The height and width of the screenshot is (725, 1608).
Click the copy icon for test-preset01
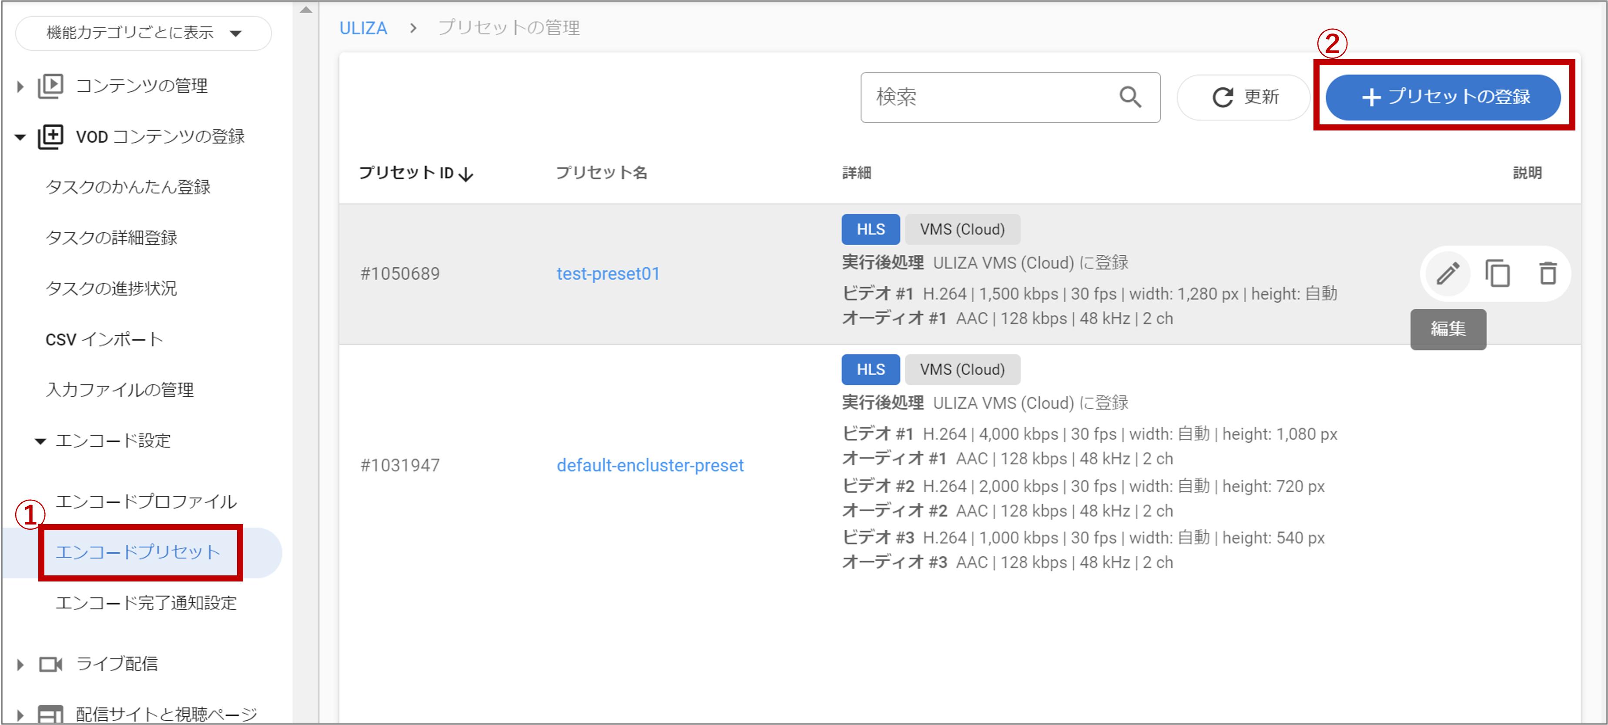pyautogui.click(x=1497, y=273)
